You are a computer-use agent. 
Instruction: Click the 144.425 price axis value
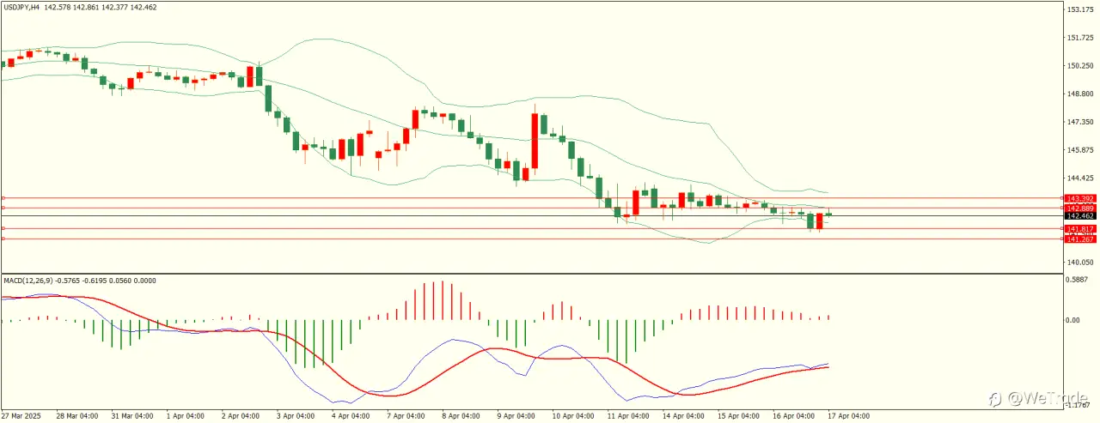(1079, 178)
